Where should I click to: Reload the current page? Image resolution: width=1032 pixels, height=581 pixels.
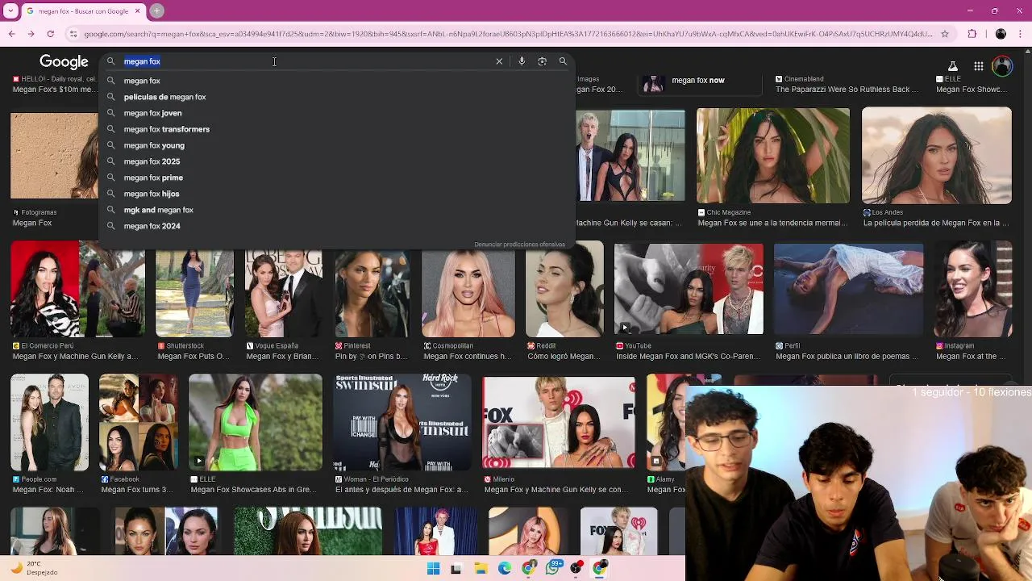pyautogui.click(x=50, y=34)
